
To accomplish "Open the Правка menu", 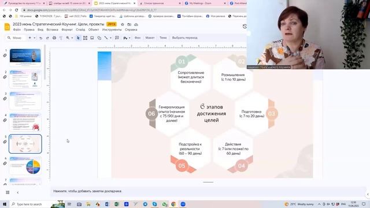I will coord(29,29).
